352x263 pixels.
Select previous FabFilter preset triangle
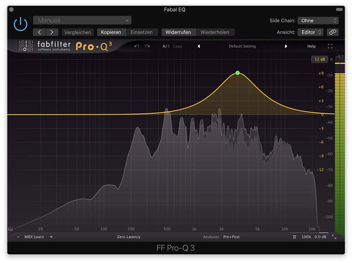click(199, 46)
